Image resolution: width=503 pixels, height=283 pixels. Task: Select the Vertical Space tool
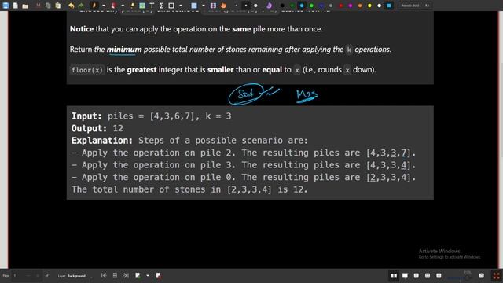(x=213, y=6)
